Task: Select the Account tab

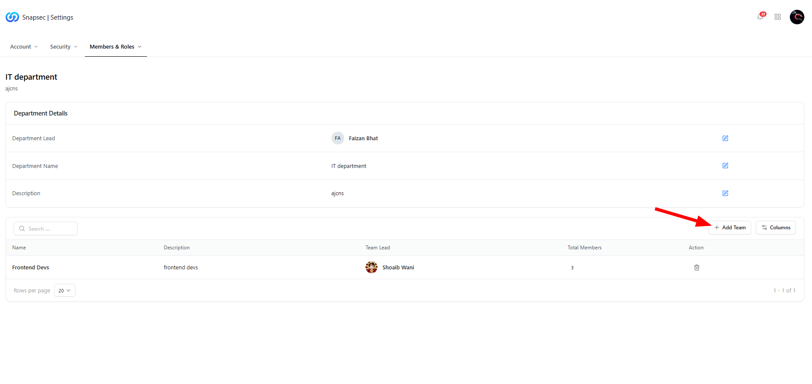Action: pos(20,46)
